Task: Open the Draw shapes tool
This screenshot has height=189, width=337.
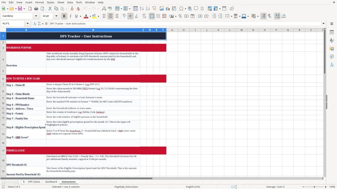Action: point(232,9)
